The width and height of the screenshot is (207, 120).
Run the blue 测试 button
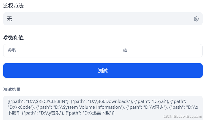[x=103, y=70]
